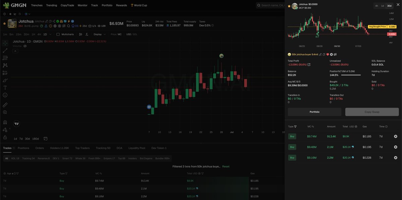This screenshot has width=402, height=200.
Task: Click Avg Bought Price marker label
Action: (x=378, y=26)
